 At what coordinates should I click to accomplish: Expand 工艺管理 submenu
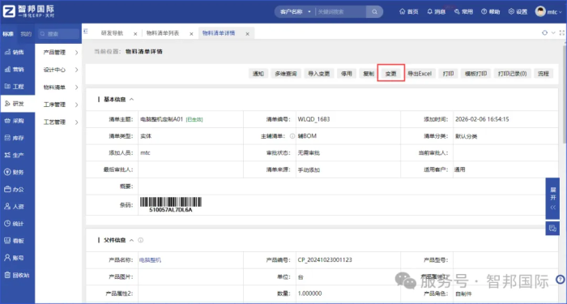61,122
